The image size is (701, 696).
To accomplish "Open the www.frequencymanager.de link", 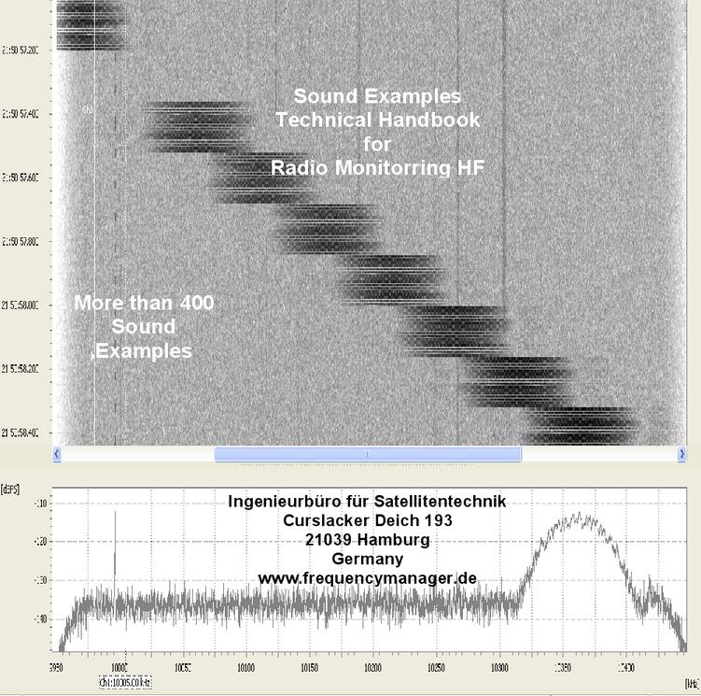I will tap(367, 578).
